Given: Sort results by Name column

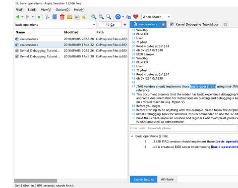Looking at the screenshot, I should (20, 32).
